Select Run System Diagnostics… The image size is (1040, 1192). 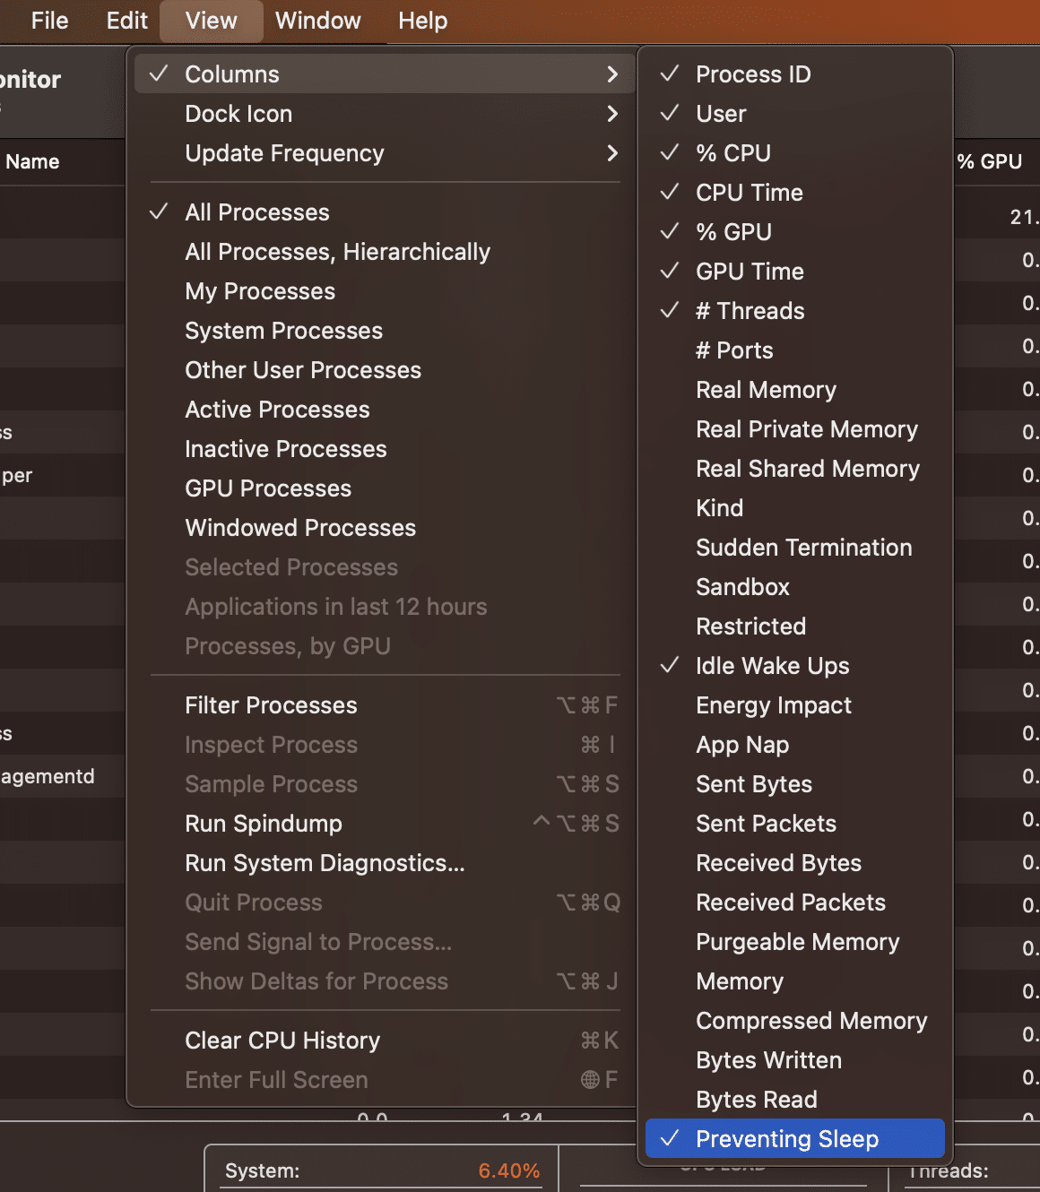pyautogui.click(x=385, y=863)
